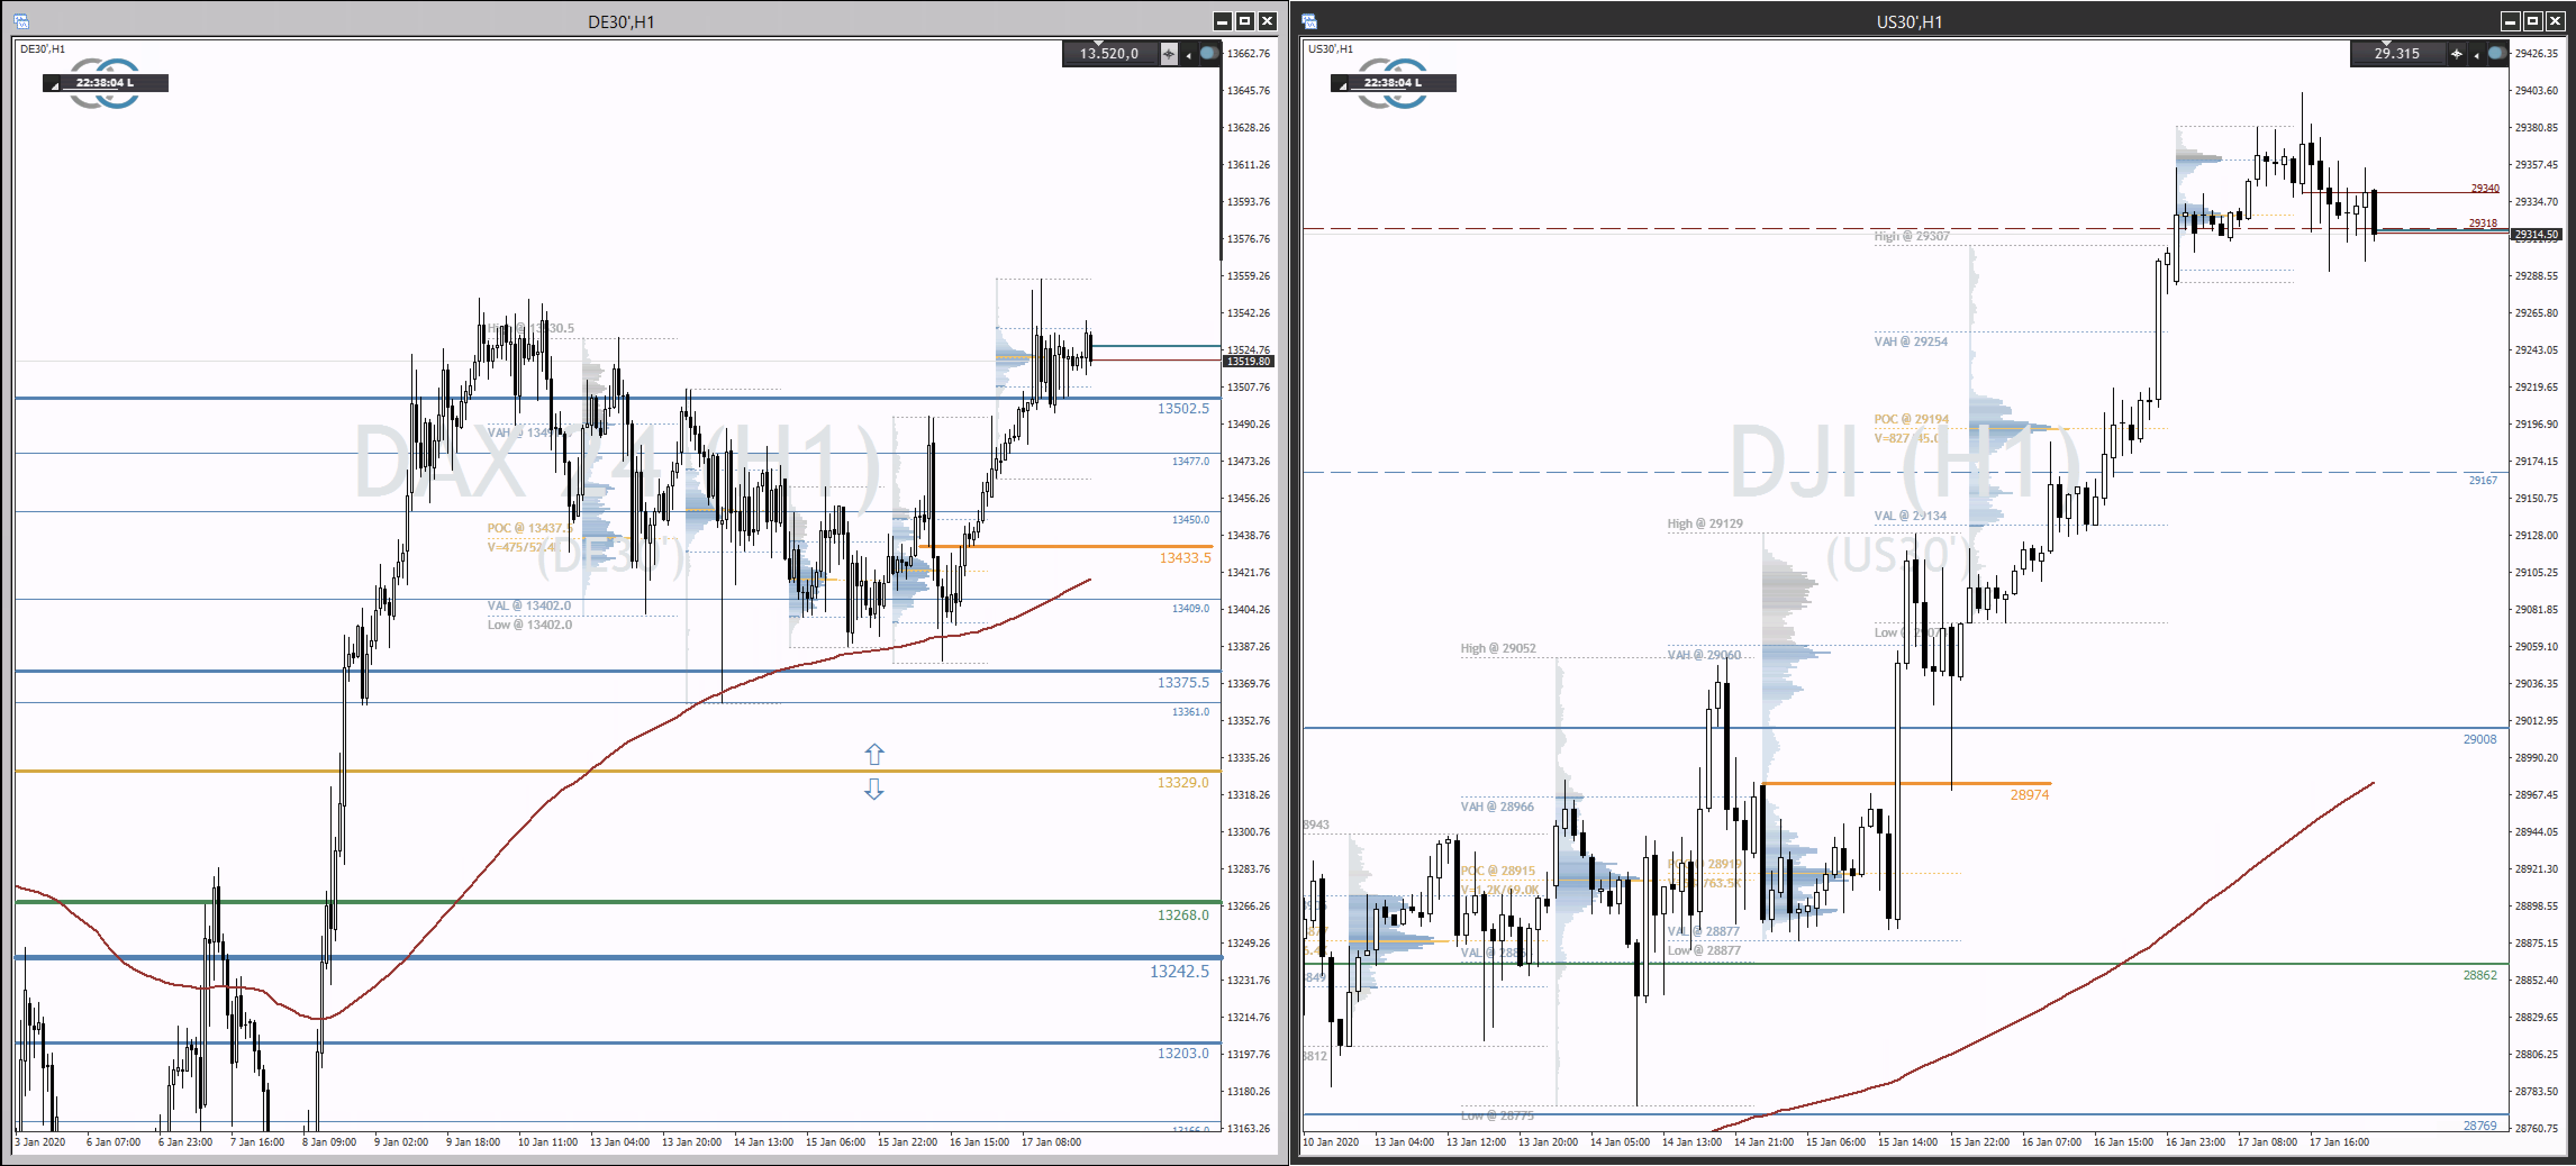Click 17 Jan 16:00 on US30 time axis

click(x=2339, y=1142)
